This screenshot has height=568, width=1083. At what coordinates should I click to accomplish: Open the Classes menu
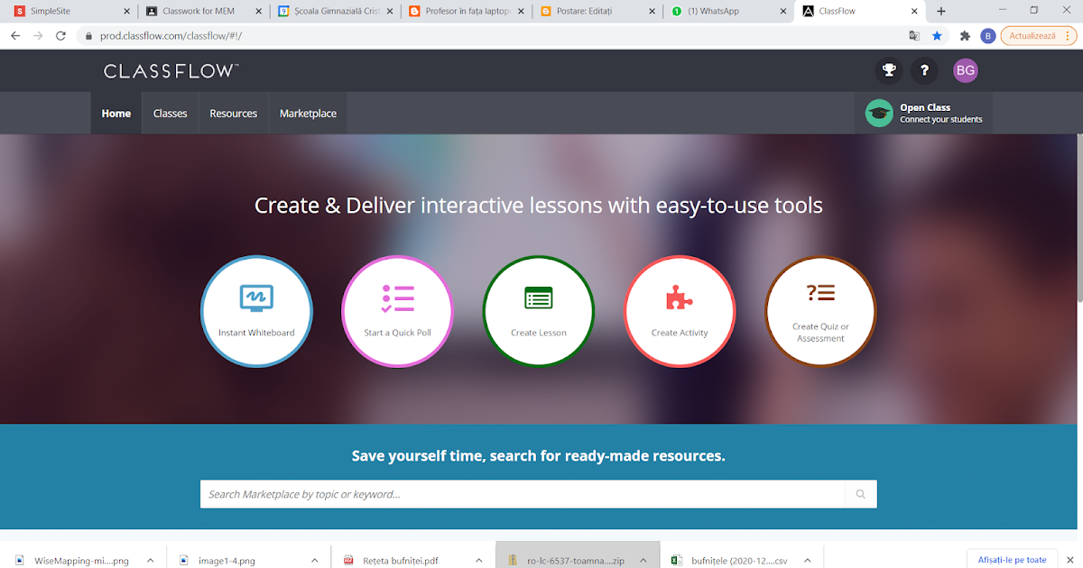(x=170, y=113)
